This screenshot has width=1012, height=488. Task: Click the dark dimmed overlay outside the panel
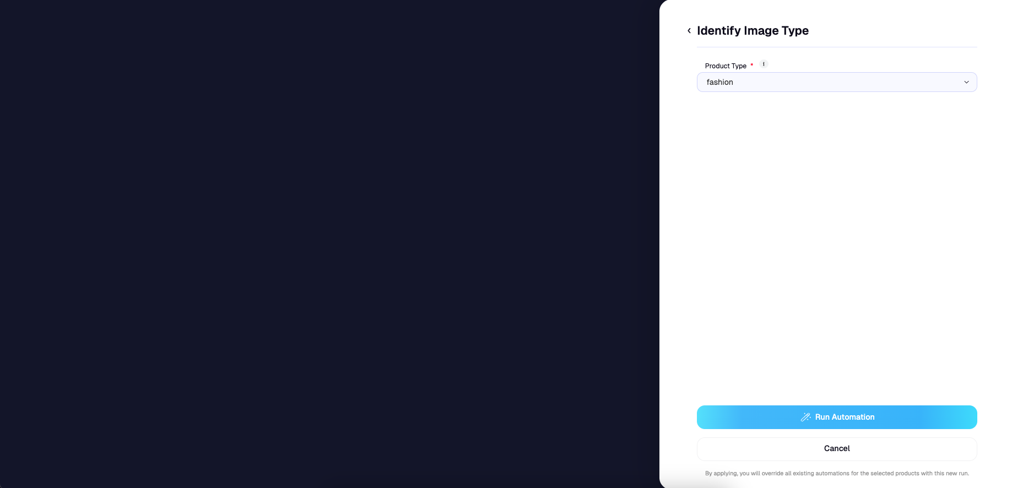coord(329,244)
